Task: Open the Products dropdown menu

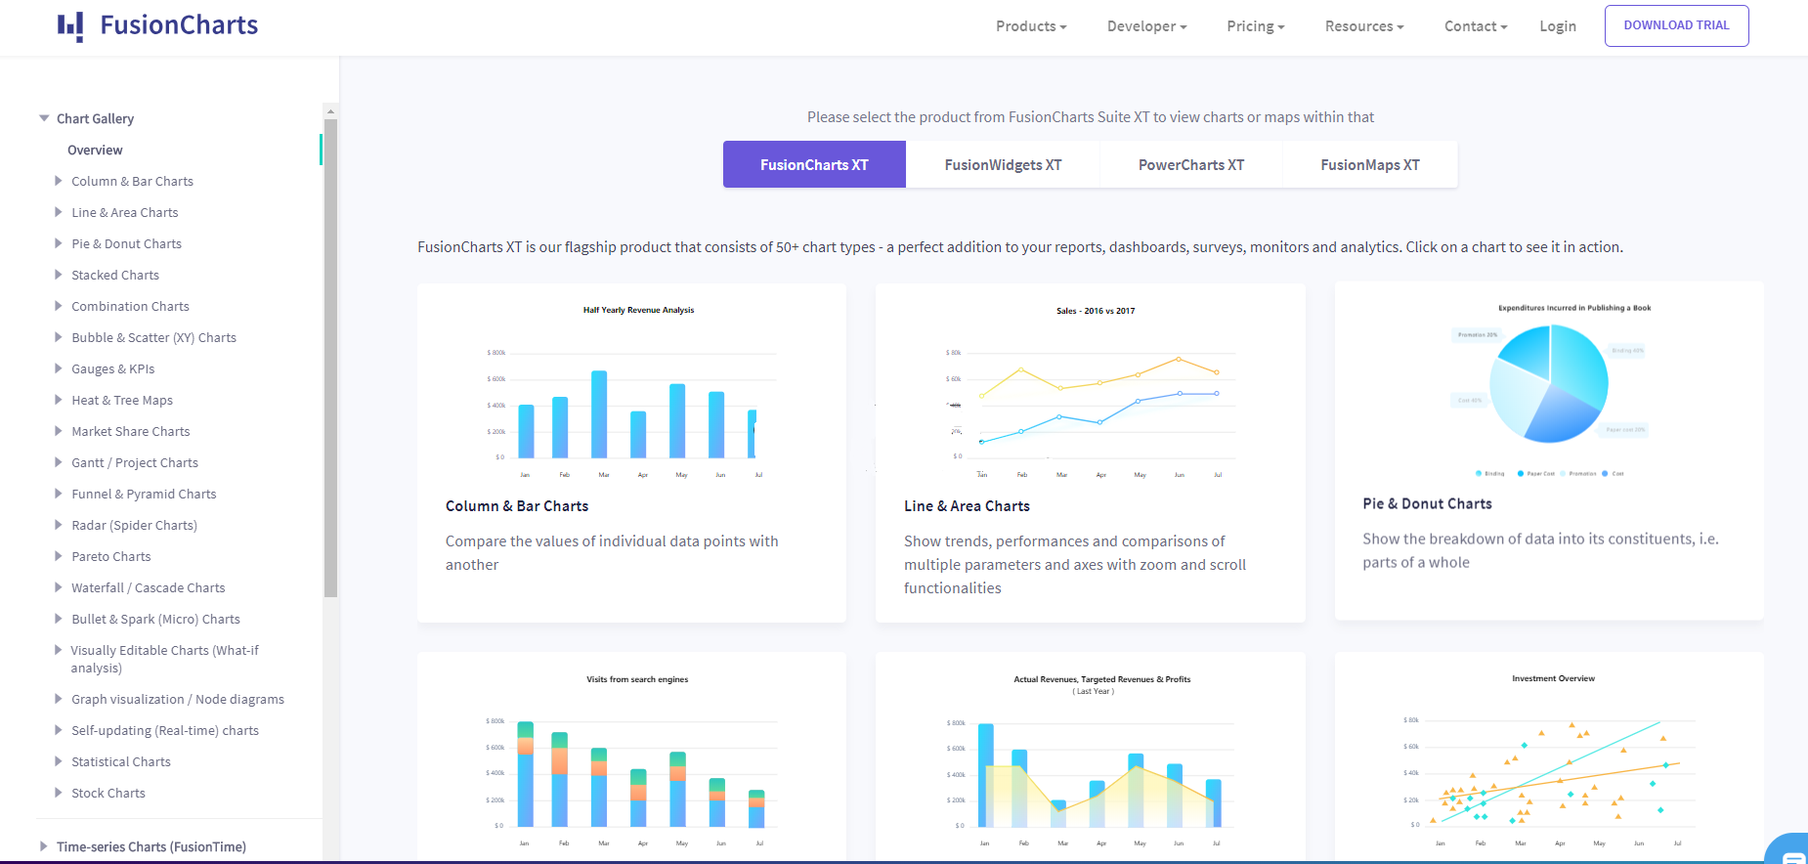Action: point(1031,26)
